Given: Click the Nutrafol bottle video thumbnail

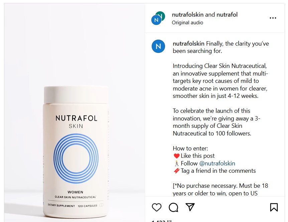Looking at the screenshot, I should 75,112.
